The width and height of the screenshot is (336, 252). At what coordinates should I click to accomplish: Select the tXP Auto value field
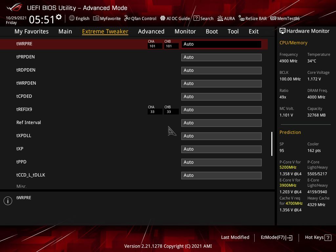click(x=221, y=149)
